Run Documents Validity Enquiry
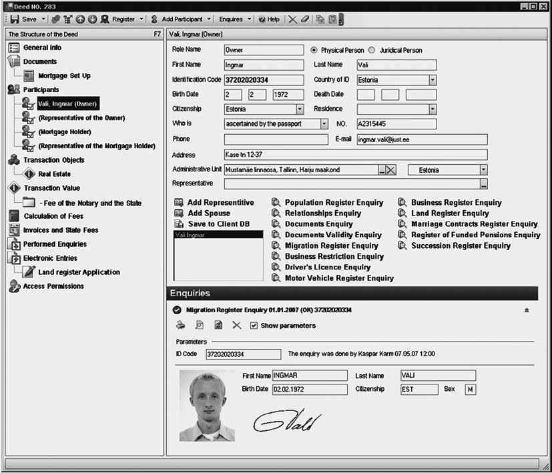Image resolution: width=552 pixels, height=473 pixels. pyautogui.click(x=333, y=235)
